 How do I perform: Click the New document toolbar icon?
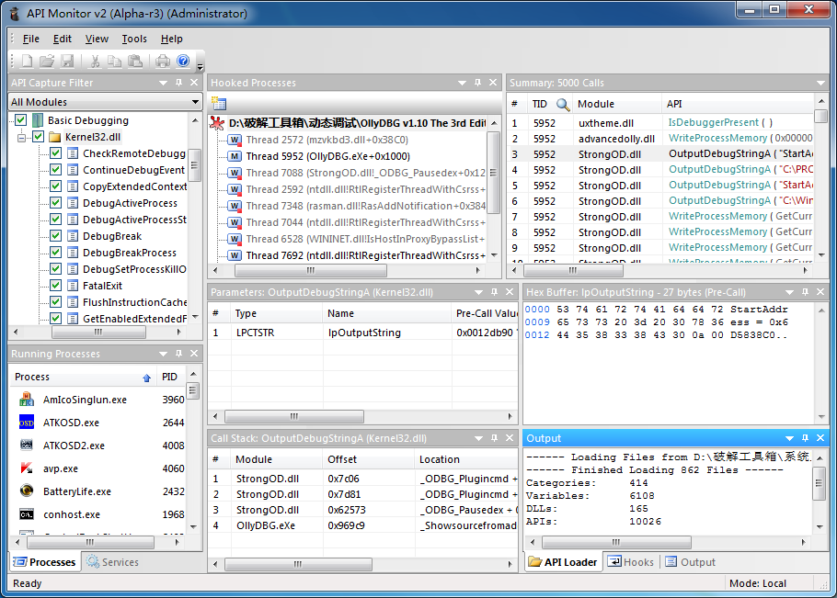click(x=27, y=62)
